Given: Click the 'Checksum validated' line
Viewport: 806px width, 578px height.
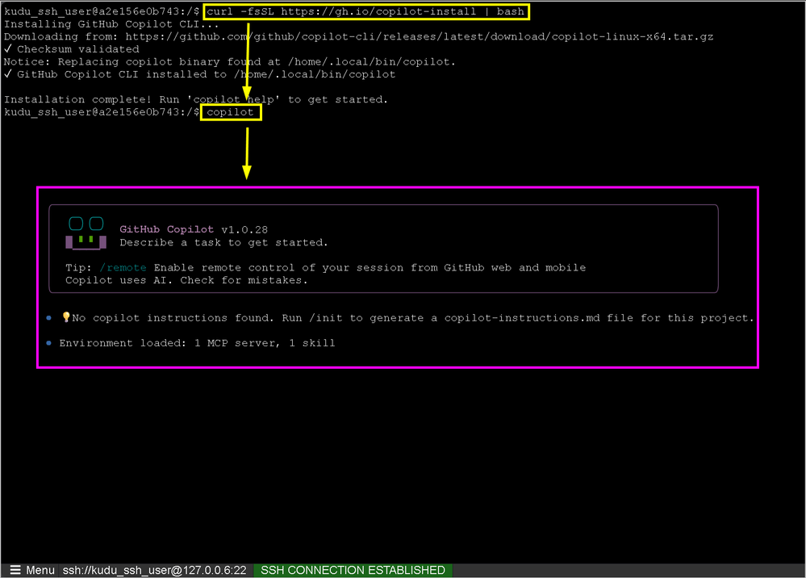Looking at the screenshot, I should coord(72,49).
